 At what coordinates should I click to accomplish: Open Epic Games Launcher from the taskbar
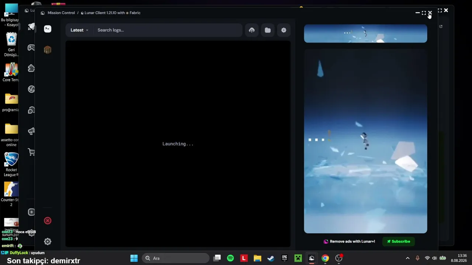coord(284,258)
